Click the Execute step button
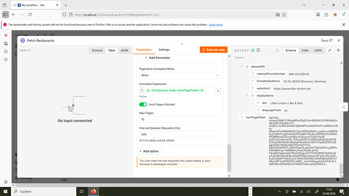Viewport: 349px width, 196px height. (x=213, y=50)
